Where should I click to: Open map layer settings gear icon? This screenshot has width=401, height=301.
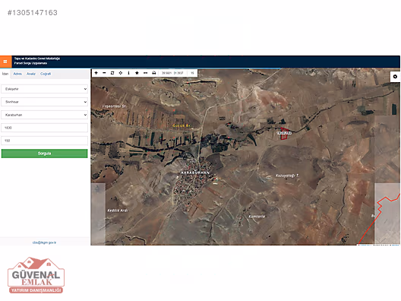tap(395, 77)
